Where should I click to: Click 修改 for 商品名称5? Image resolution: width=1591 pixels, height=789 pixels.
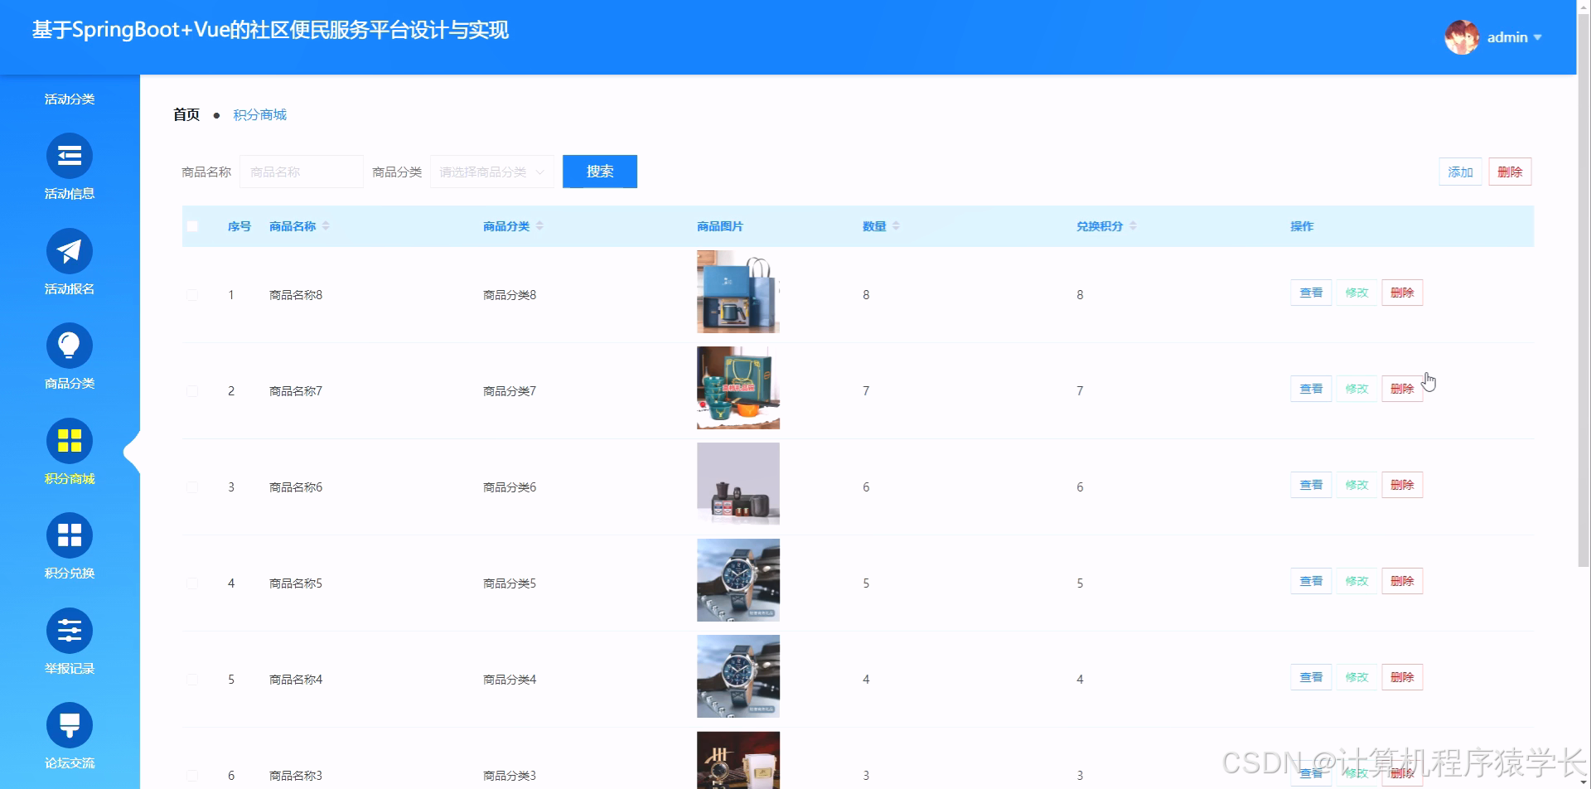coord(1356,581)
